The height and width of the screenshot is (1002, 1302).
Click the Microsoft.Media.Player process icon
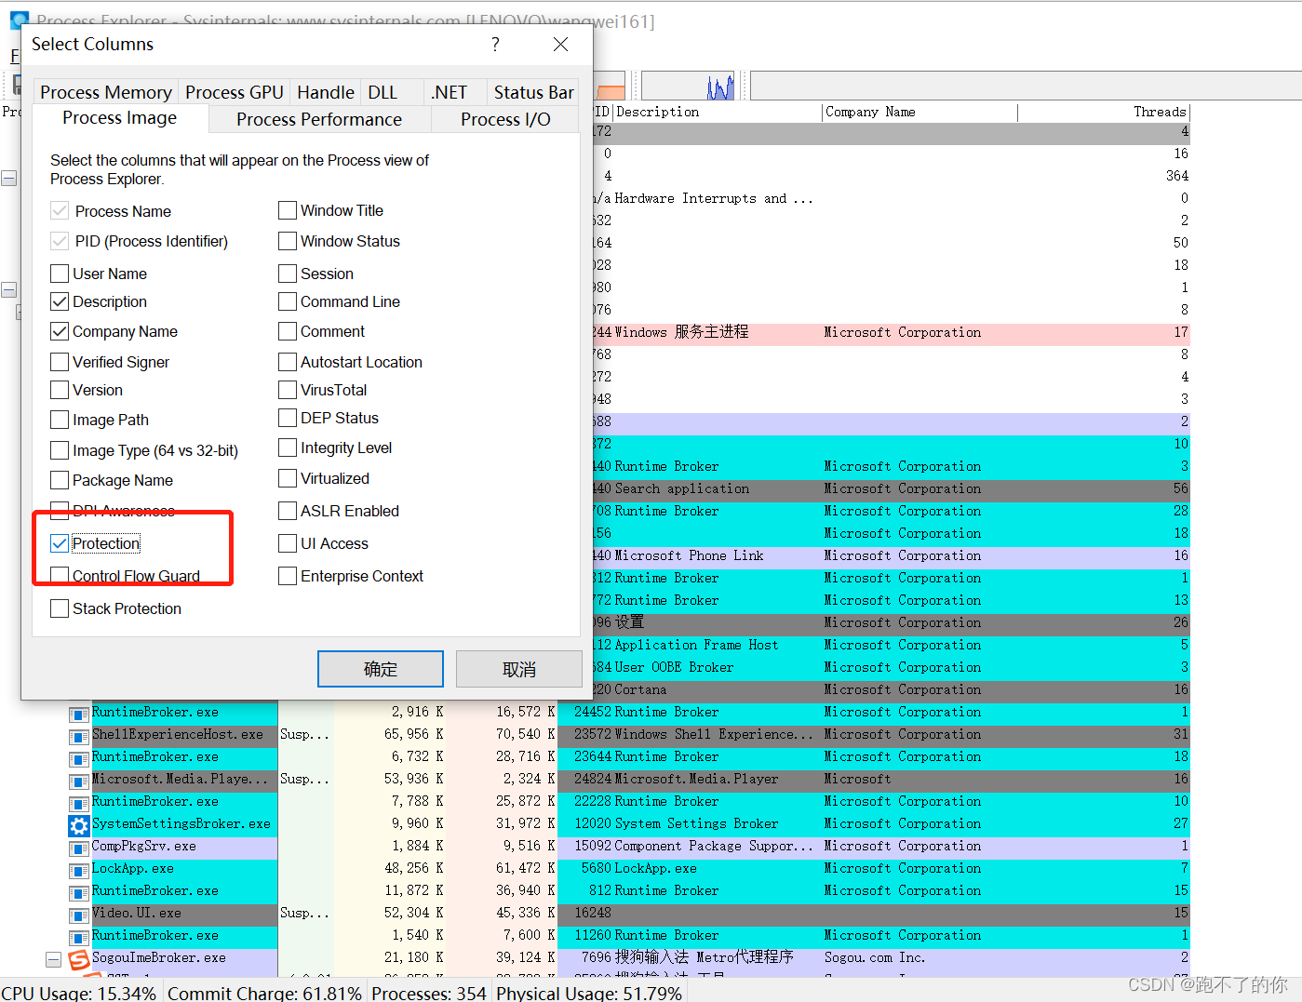[79, 781]
